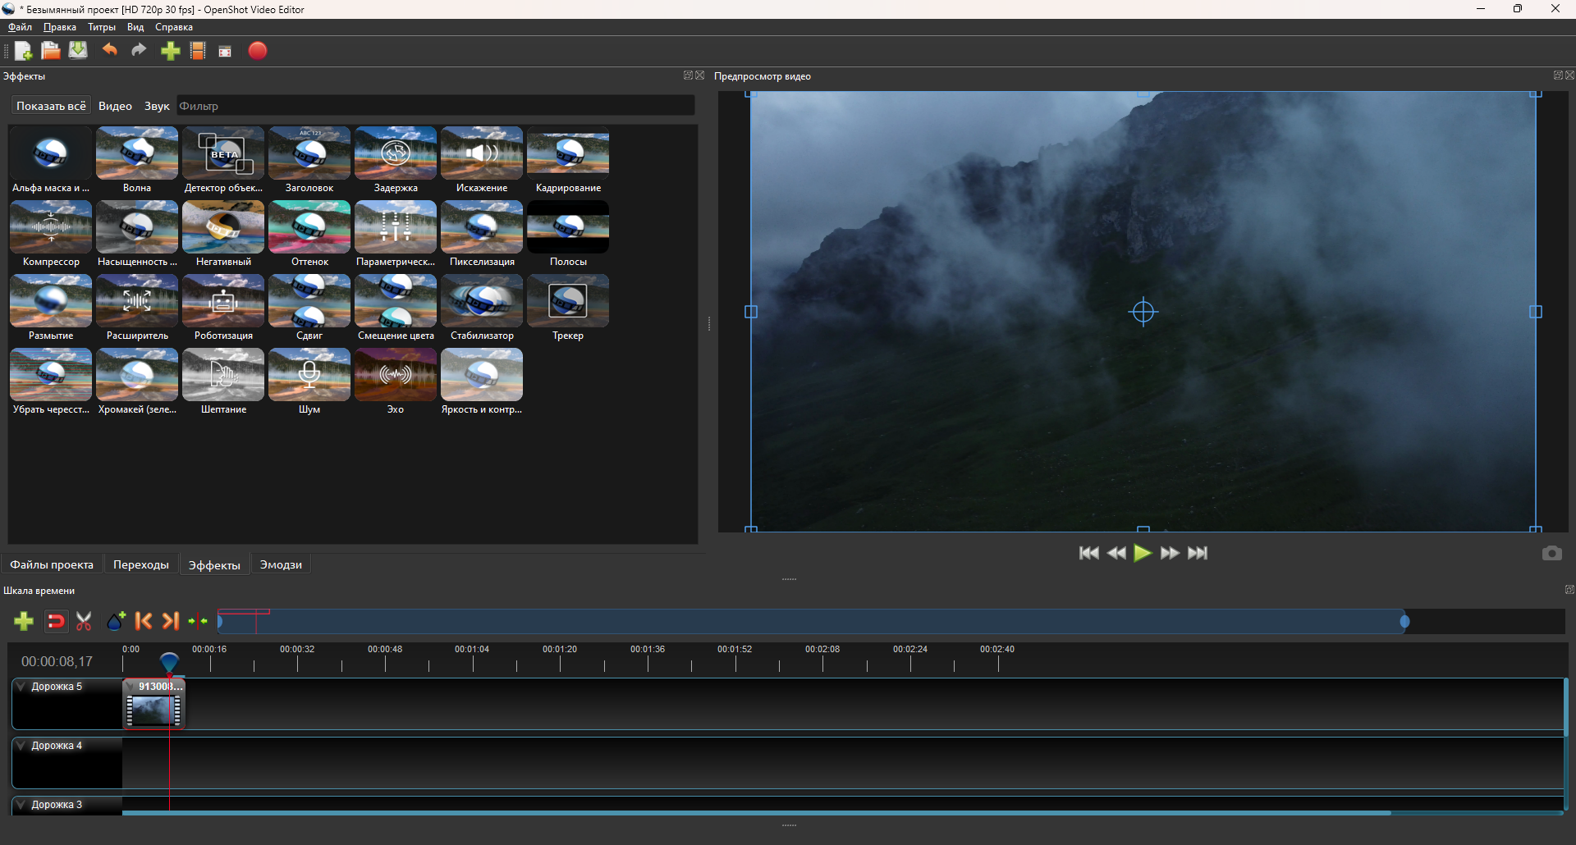The image size is (1576, 845).
Task: Toggle fullscreen toolbar icon
Action: pyautogui.click(x=225, y=52)
